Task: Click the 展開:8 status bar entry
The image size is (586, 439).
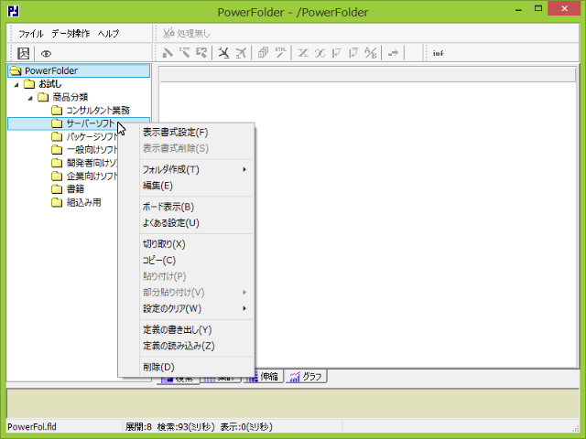Action: (138, 427)
